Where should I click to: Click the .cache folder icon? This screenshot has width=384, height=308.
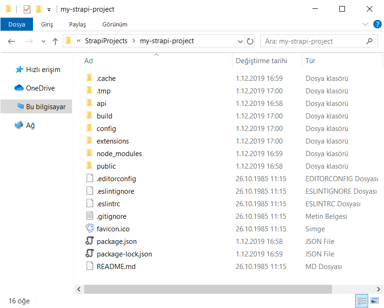(x=89, y=78)
